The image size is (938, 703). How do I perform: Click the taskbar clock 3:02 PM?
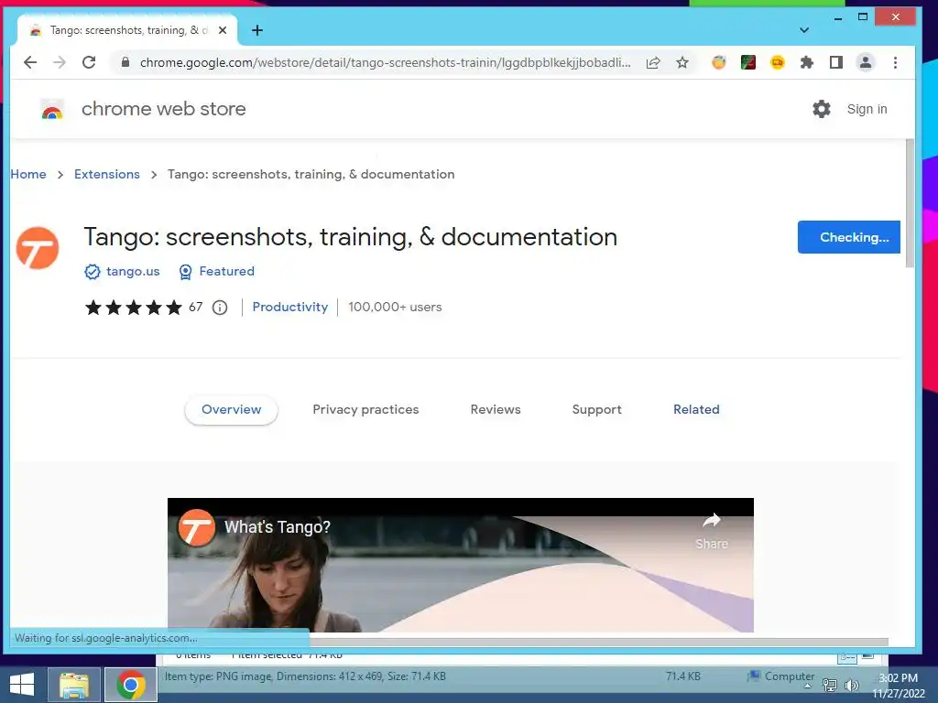point(898,678)
